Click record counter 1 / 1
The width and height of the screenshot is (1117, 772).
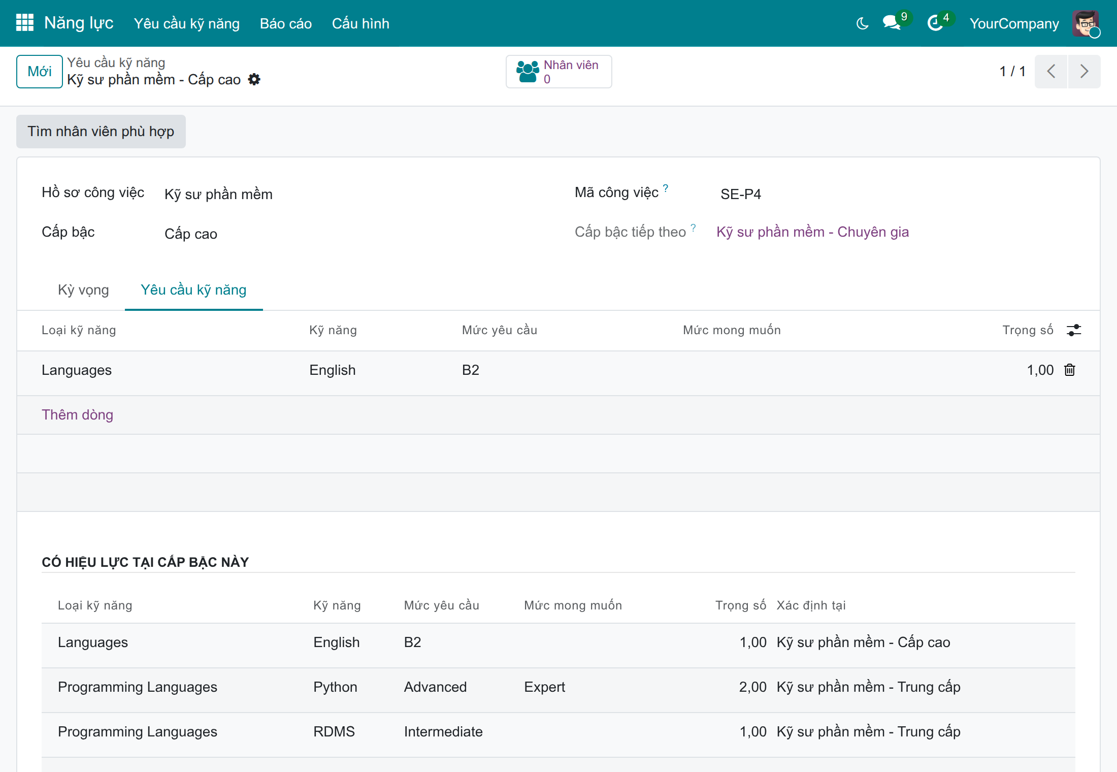click(1012, 72)
